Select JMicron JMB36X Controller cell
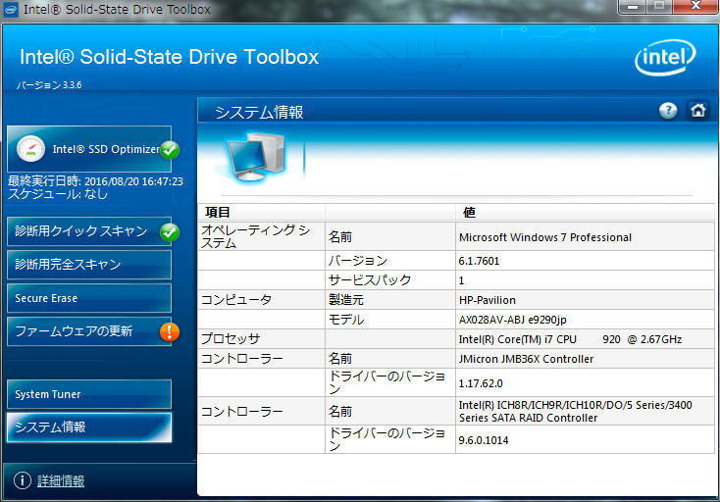The image size is (720, 502). coord(585,359)
